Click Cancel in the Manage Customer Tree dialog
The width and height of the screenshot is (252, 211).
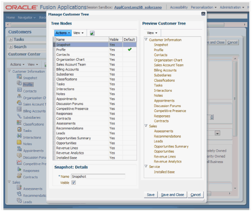(x=196, y=195)
